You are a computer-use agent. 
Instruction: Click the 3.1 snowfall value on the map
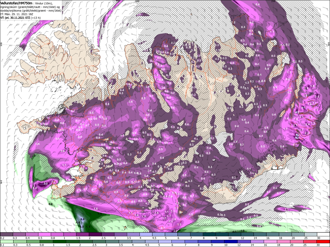[x=317, y=96]
